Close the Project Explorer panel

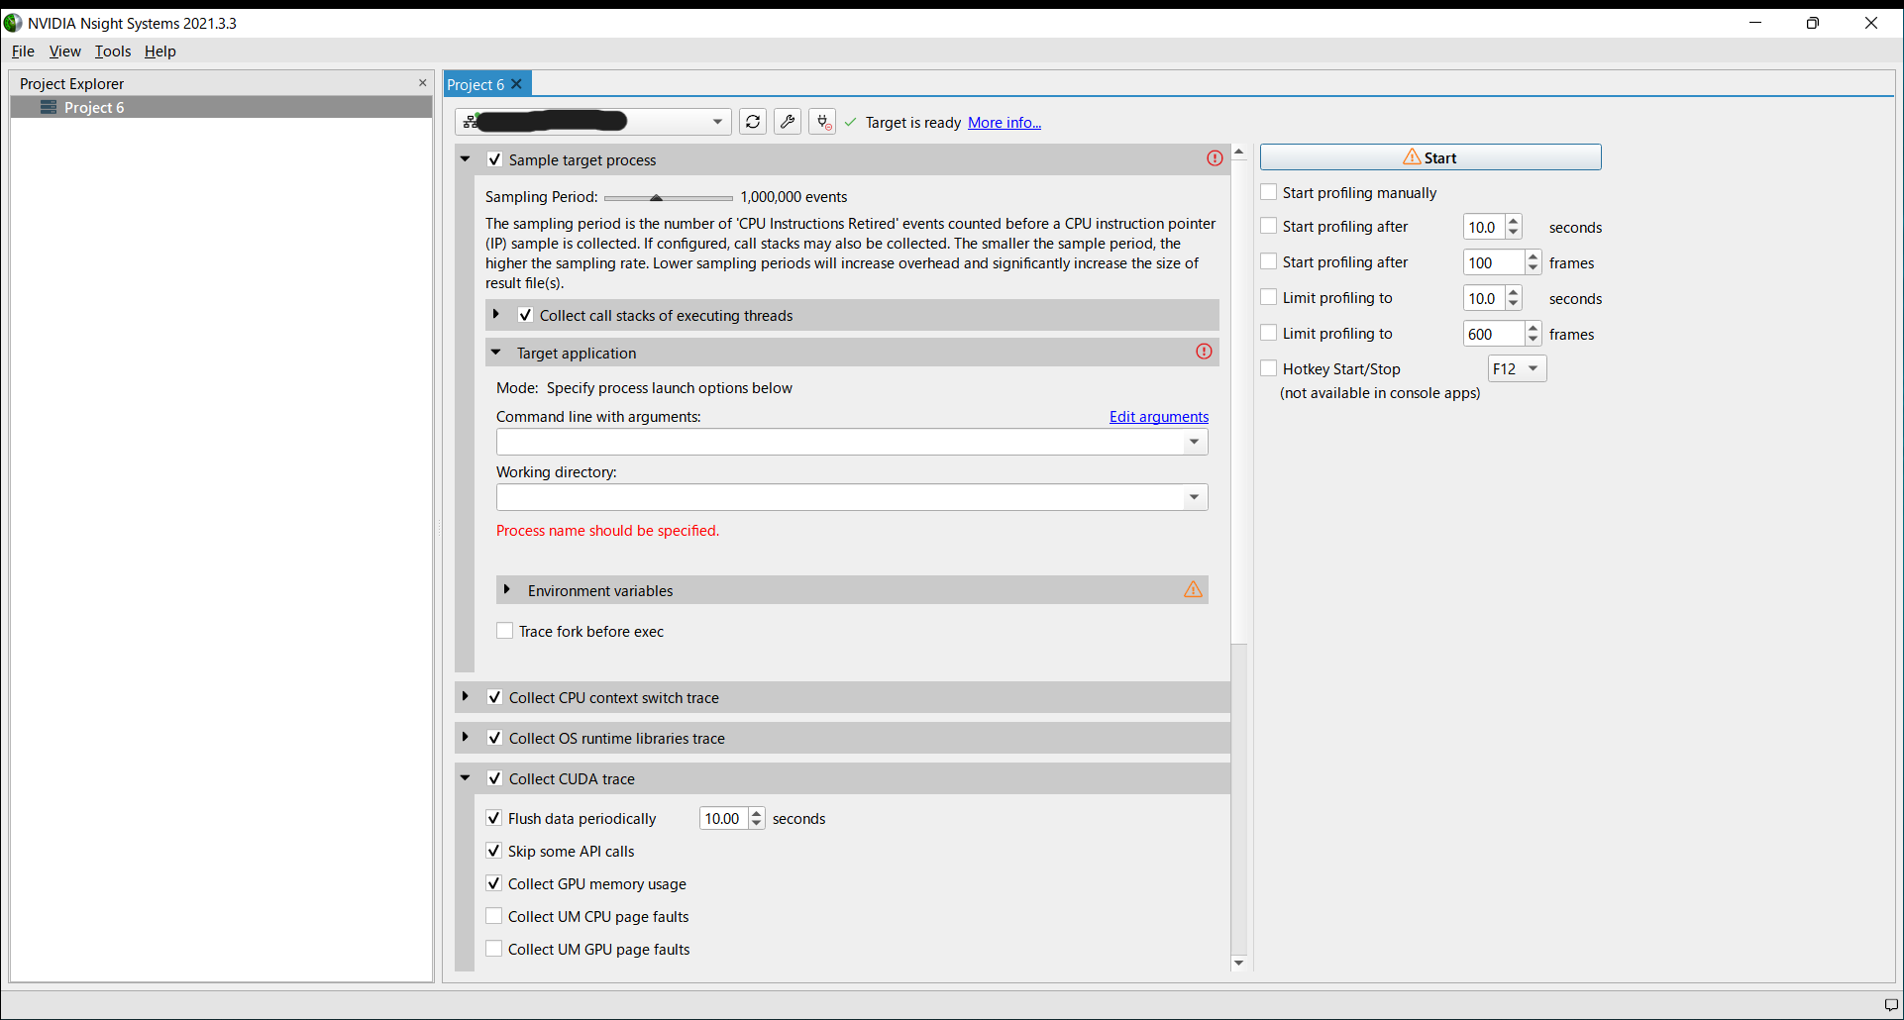423,83
